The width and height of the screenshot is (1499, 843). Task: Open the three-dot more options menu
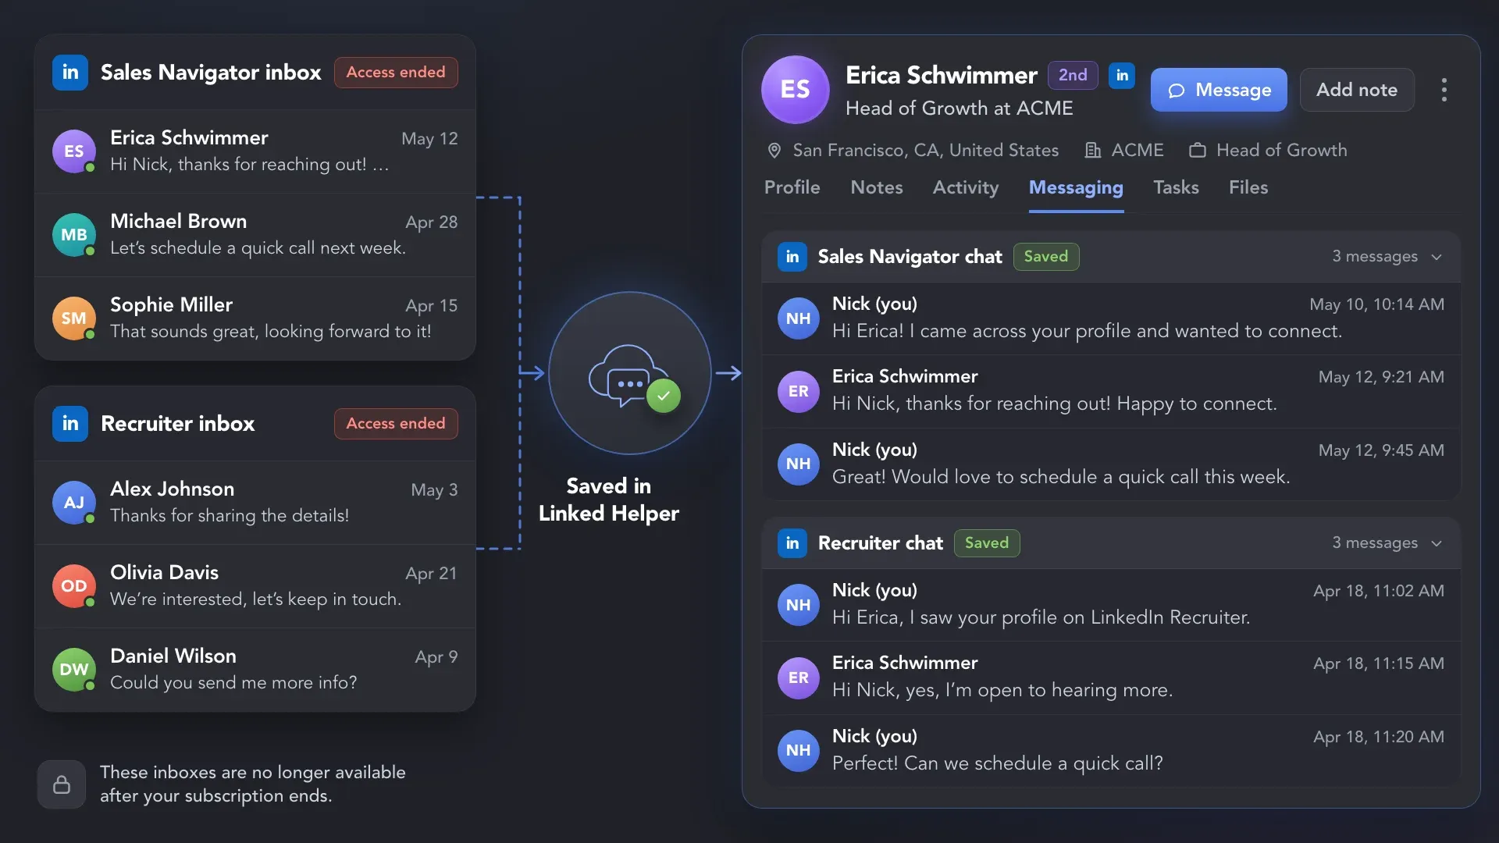[x=1444, y=90]
